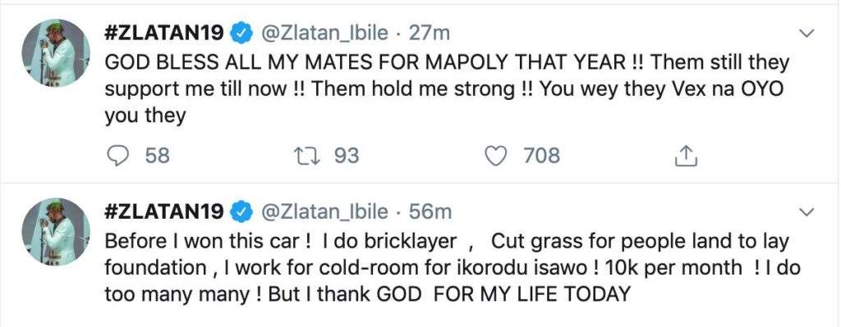Share the MAPOLY mates tweet
841x327 pixels.
pyautogui.click(x=685, y=156)
